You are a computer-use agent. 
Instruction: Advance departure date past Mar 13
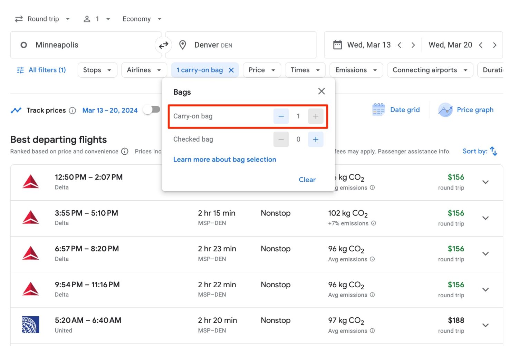(413, 45)
